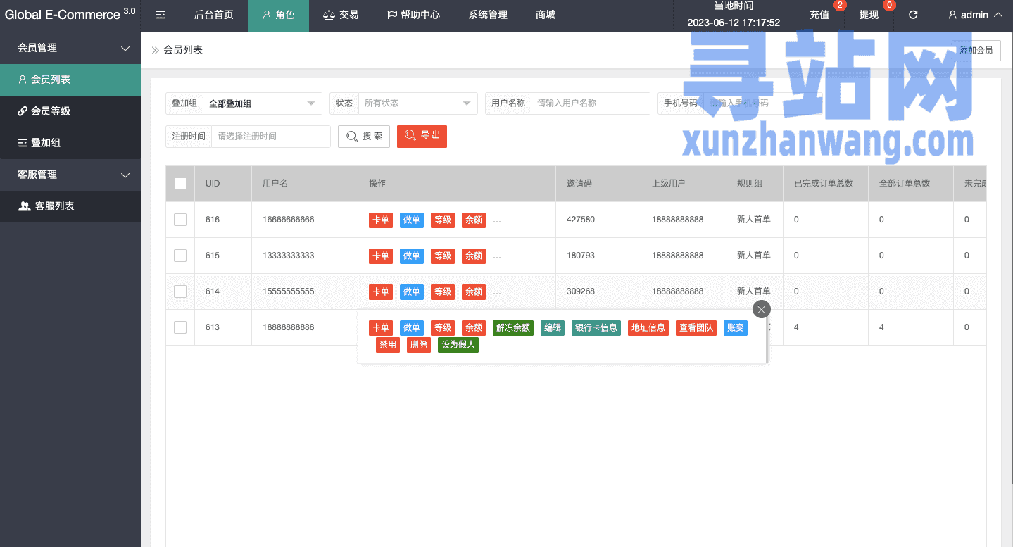Open 提现 withdrawal notifications
Viewport: 1013px width, 547px height.
tap(869, 15)
